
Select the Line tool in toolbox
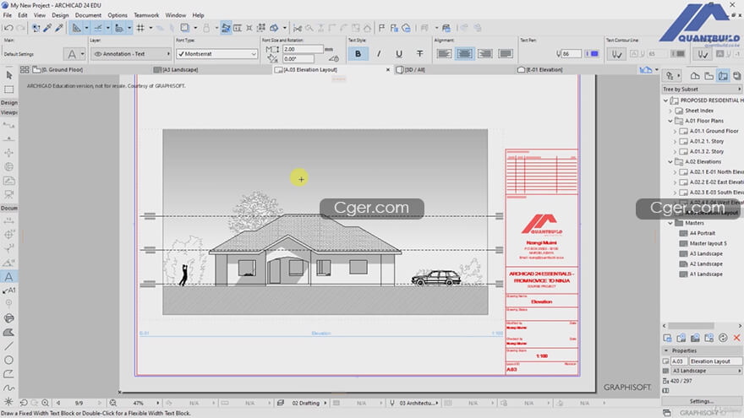click(8, 346)
